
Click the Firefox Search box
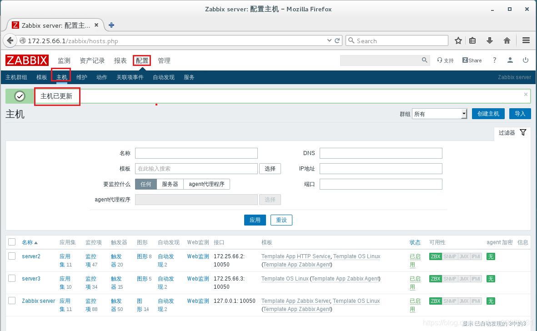point(397,40)
